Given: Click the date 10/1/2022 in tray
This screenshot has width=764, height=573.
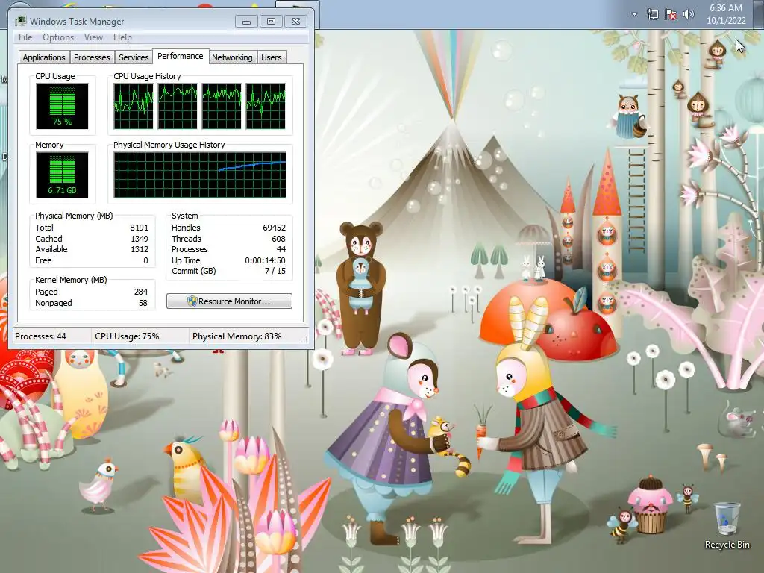Looking at the screenshot, I should coord(726,20).
